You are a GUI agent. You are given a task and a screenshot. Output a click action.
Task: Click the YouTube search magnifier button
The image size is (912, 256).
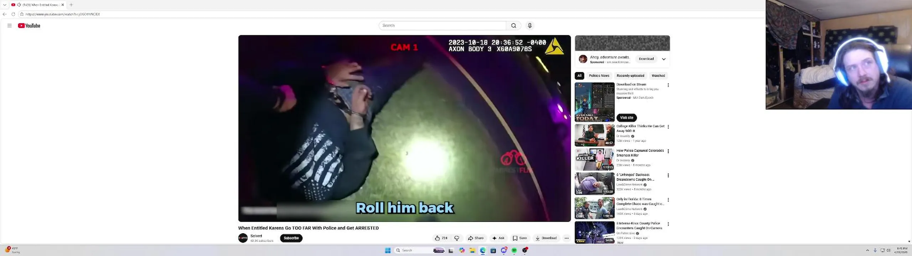pyautogui.click(x=513, y=26)
